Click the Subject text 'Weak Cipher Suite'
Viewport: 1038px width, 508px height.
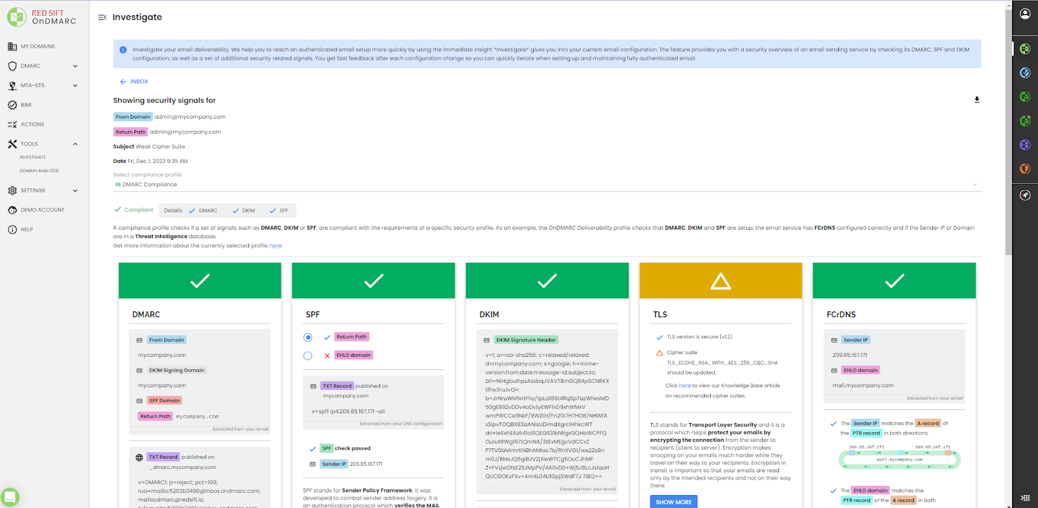click(x=160, y=147)
